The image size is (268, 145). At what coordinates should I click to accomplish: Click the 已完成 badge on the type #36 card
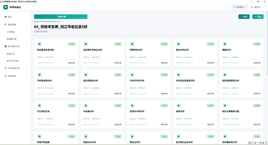click(x=164, y=75)
